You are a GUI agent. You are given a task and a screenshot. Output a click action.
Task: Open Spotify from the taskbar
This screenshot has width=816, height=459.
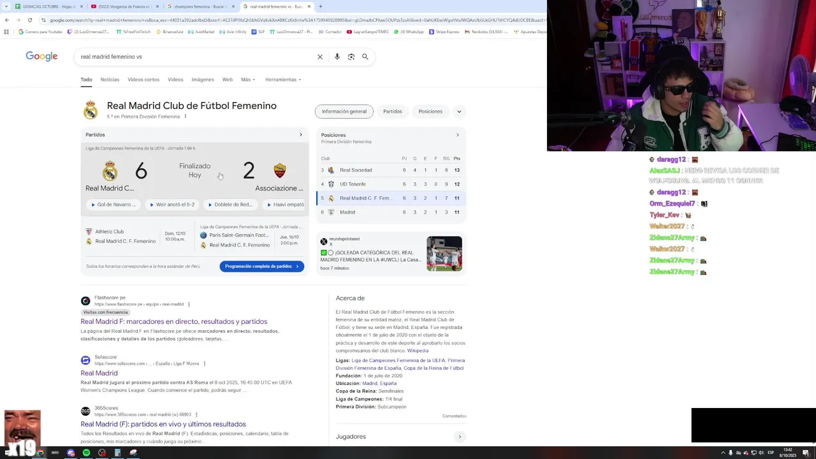(x=86, y=453)
